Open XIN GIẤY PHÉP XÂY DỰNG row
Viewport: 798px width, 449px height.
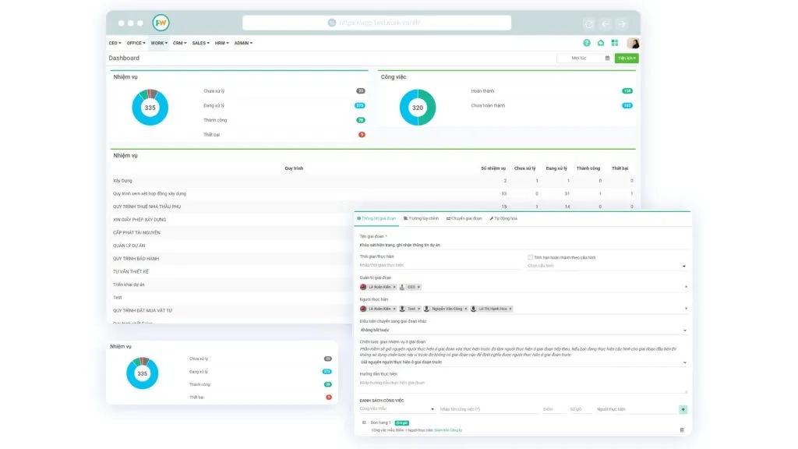231,220
